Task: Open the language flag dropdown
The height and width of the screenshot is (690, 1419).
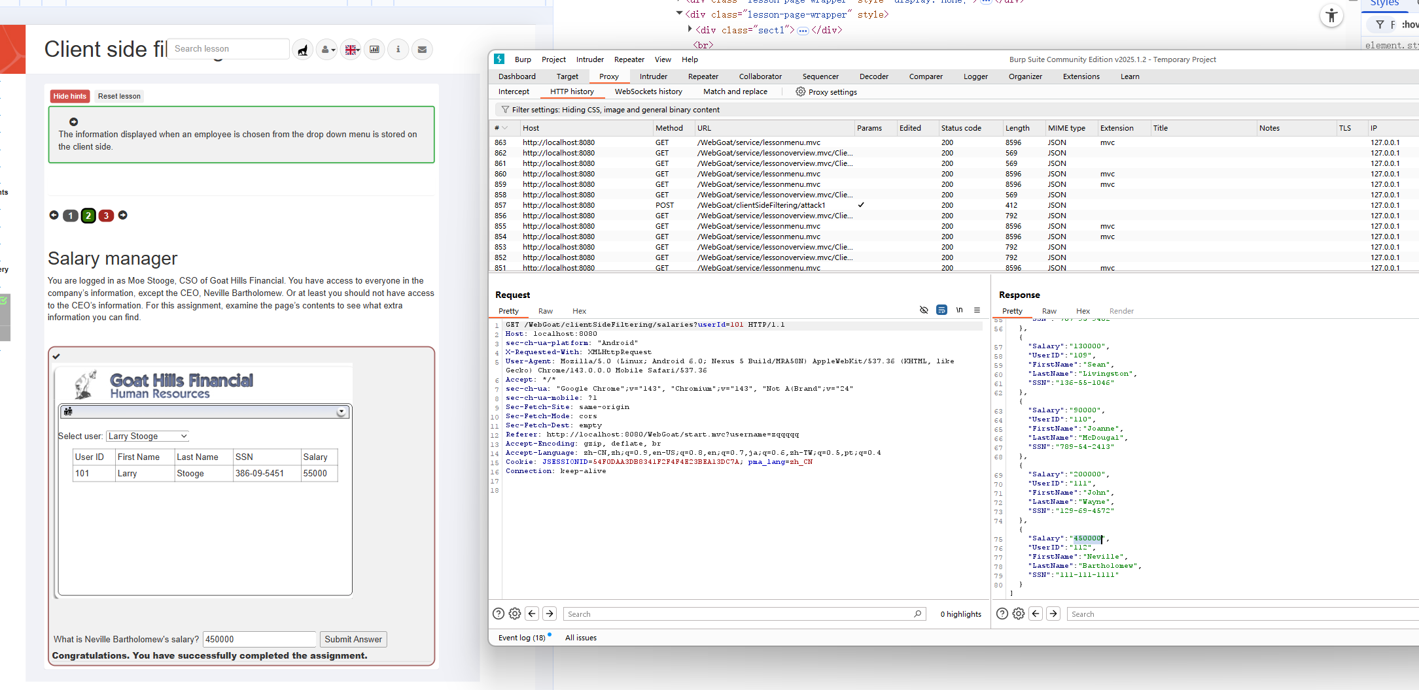Action: pos(351,50)
